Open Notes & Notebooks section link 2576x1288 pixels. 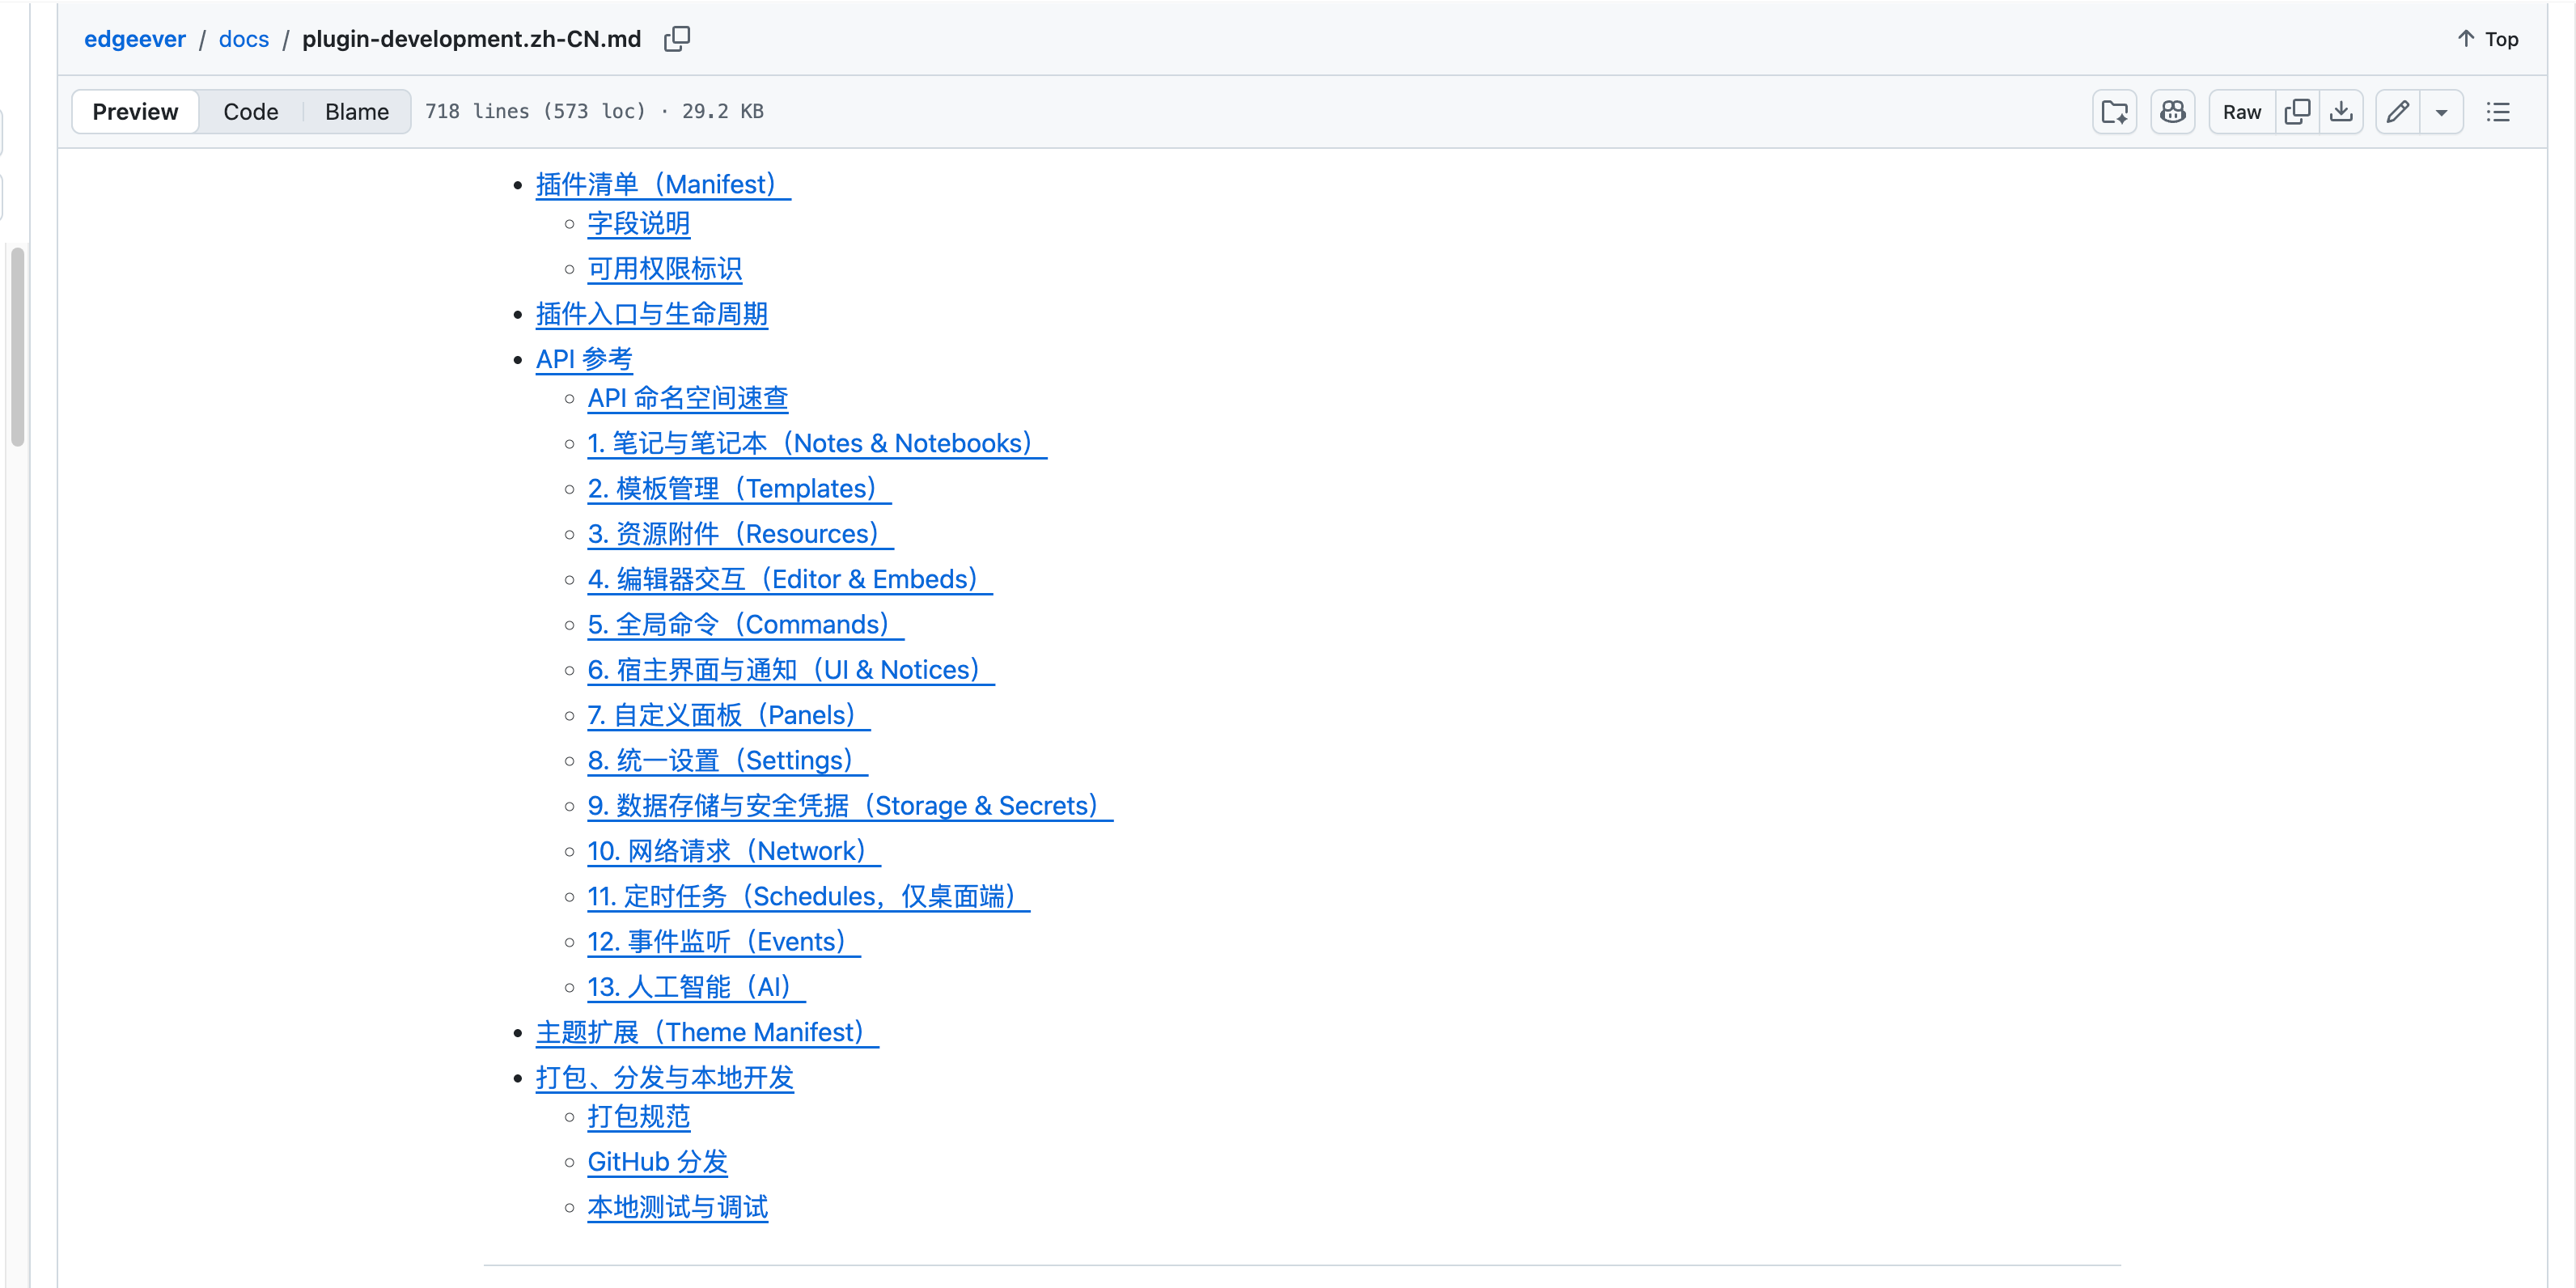click(x=817, y=443)
